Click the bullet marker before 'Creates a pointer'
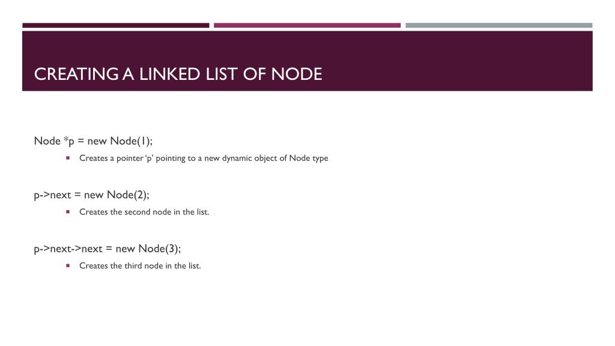 tap(68, 158)
